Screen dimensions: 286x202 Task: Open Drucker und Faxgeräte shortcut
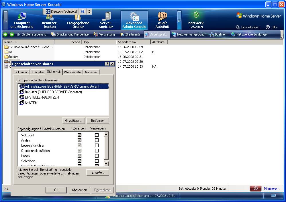[70, 34]
